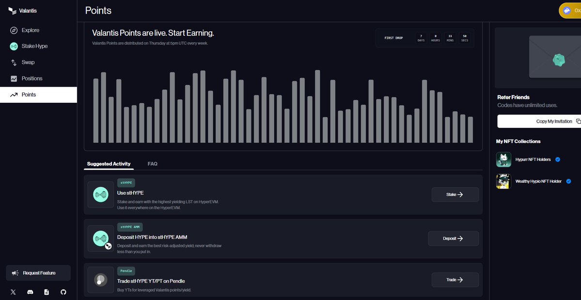This screenshot has height=300, width=581.
Task: Open the Discord community link
Action: pos(30,292)
